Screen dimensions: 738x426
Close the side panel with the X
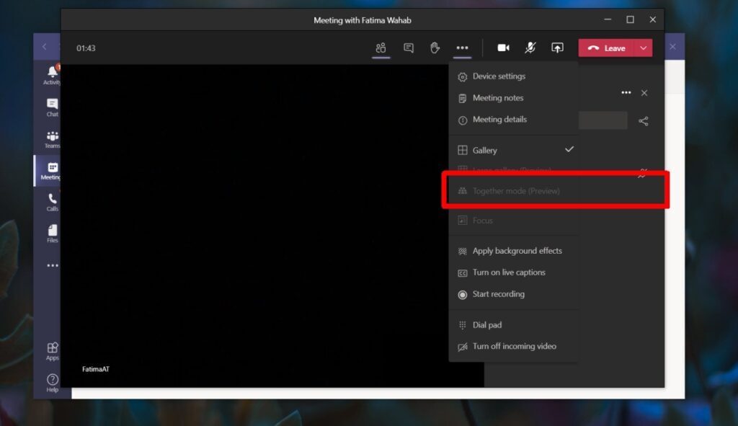(x=644, y=93)
